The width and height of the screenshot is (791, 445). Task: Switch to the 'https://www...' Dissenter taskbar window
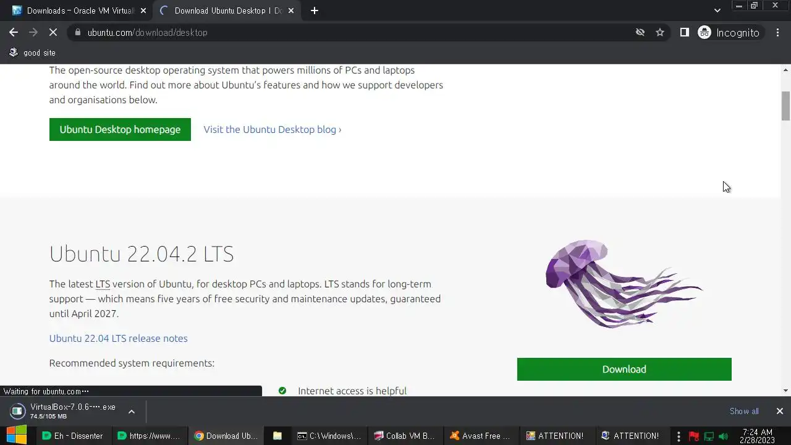(x=149, y=436)
